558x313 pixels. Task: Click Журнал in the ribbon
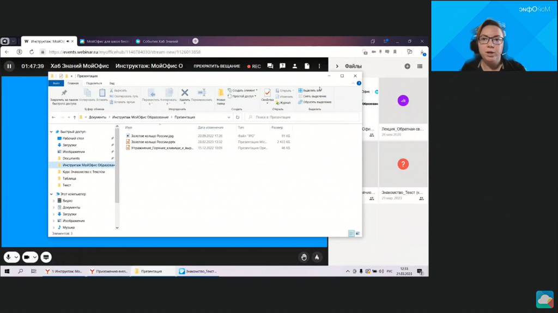[283, 103]
